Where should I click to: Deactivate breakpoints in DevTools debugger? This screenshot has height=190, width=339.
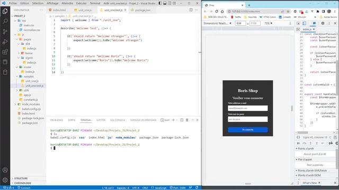click(331, 143)
